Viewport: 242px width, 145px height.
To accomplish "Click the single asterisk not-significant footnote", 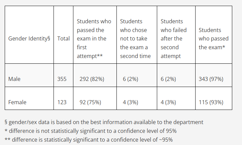I will [91, 131].
